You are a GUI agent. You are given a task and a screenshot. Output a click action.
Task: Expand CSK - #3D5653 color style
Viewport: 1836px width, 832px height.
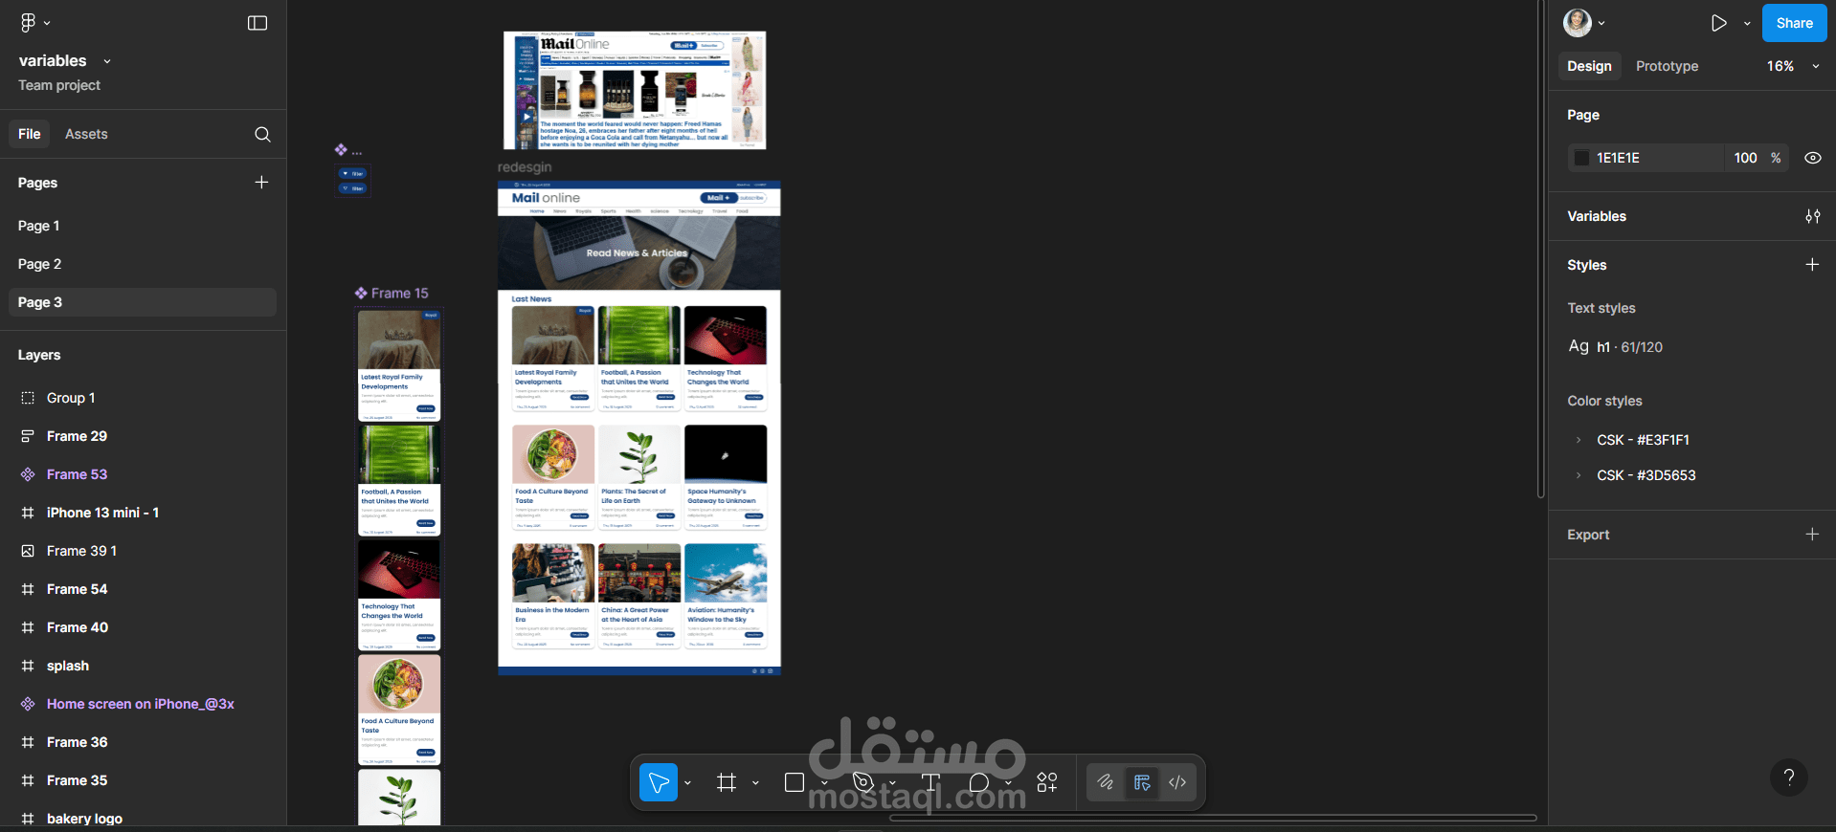tap(1578, 475)
